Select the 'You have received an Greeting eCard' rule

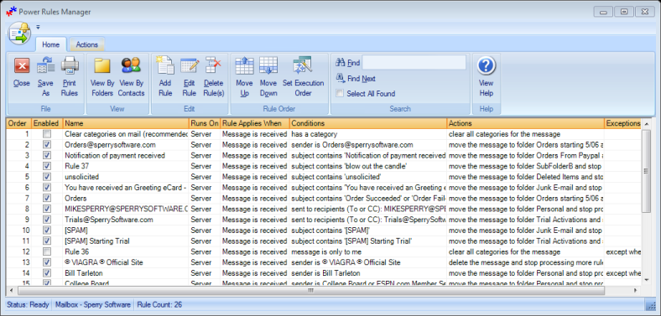[126, 188]
